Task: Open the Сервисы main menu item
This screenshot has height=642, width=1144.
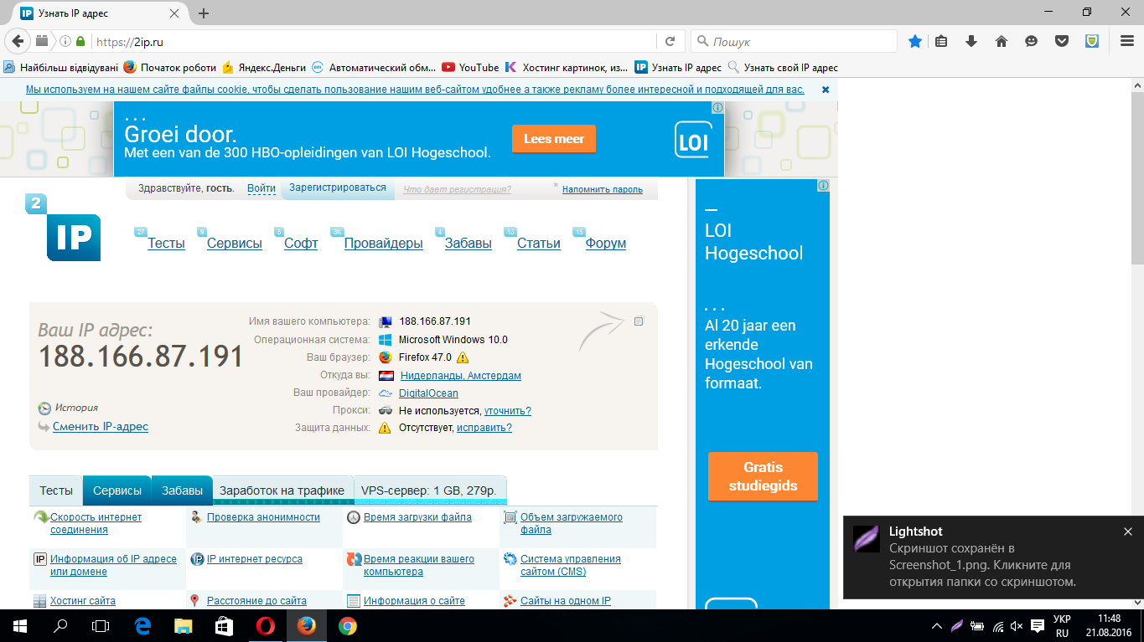Action: point(235,244)
